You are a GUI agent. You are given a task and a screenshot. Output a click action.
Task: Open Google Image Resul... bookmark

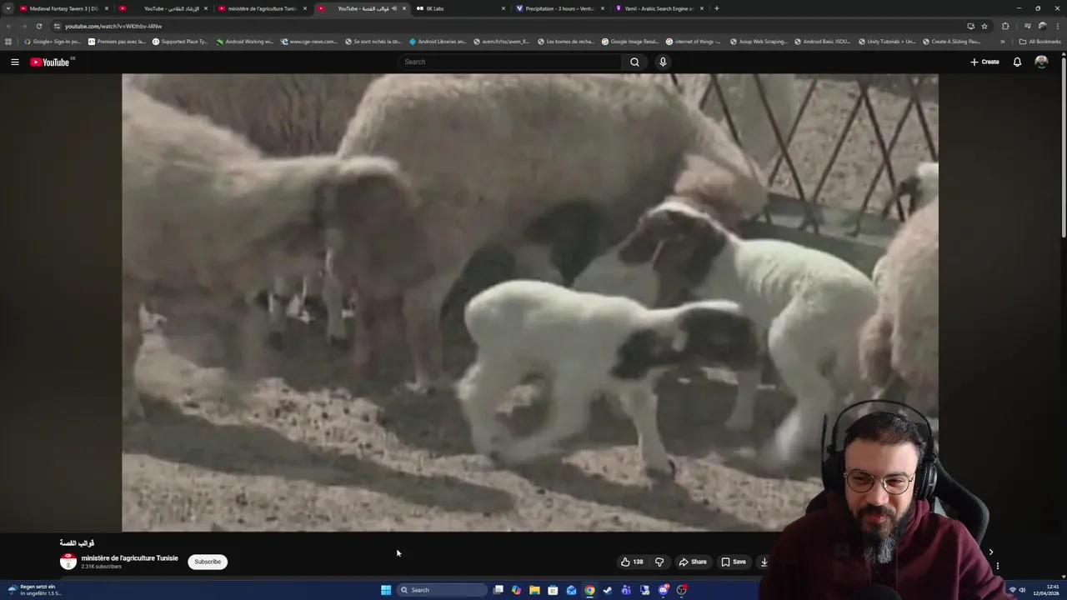(629, 42)
